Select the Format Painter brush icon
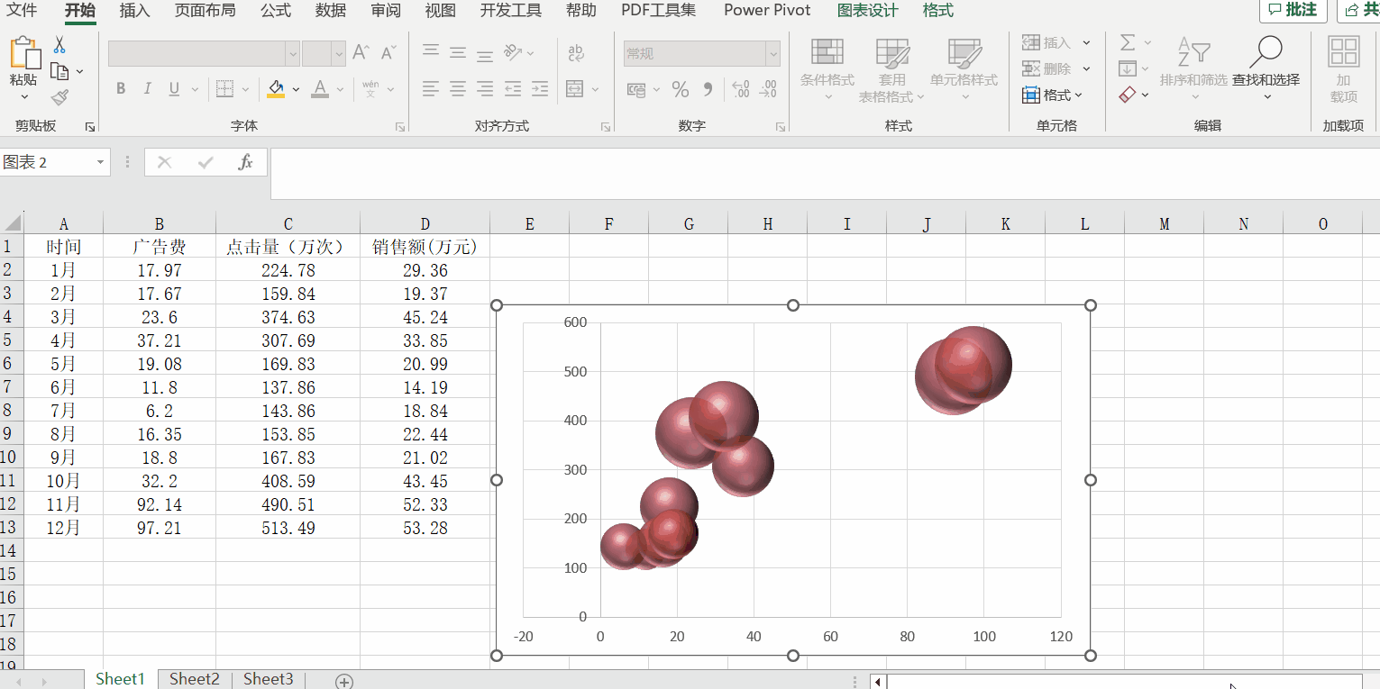 59,97
